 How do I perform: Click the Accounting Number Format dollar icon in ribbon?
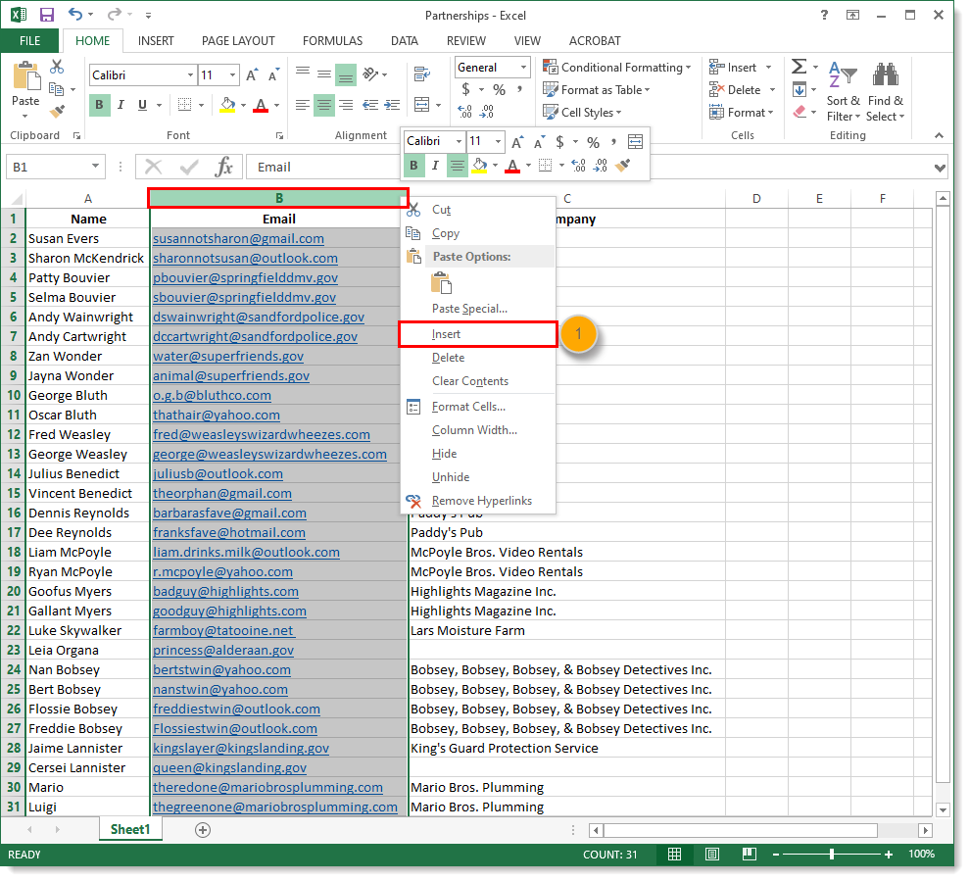click(x=466, y=89)
